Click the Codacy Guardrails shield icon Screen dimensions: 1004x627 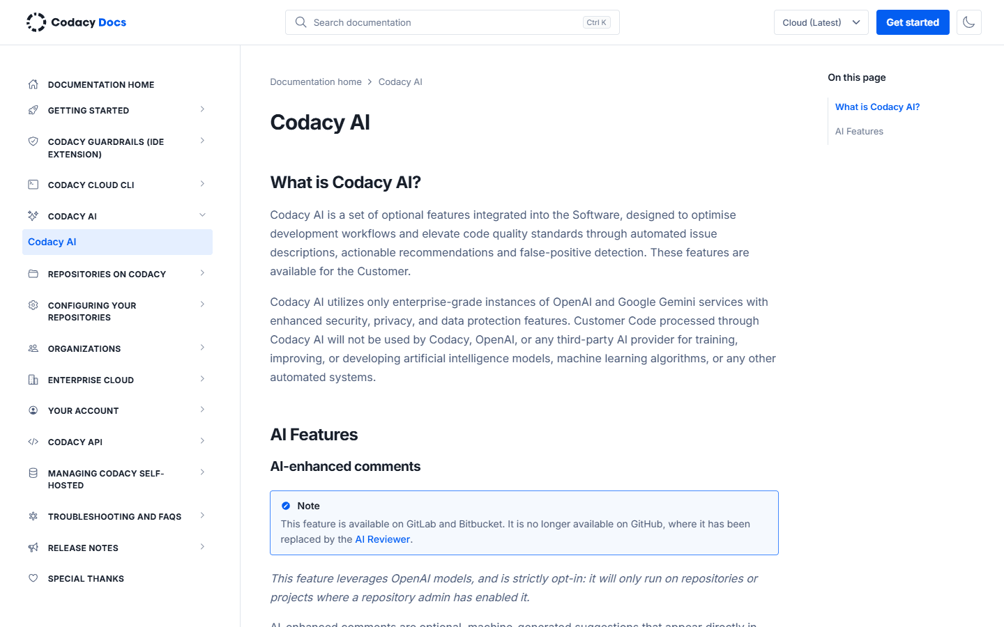(x=33, y=141)
